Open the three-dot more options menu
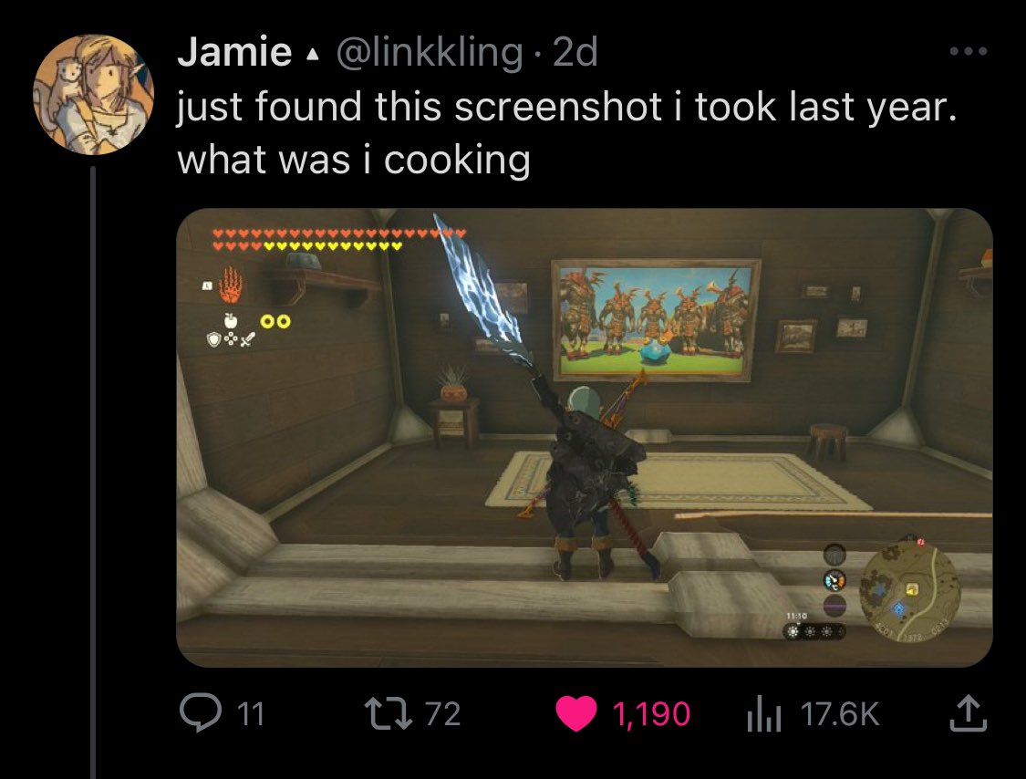Image resolution: width=1026 pixels, height=779 pixels. coord(969,51)
